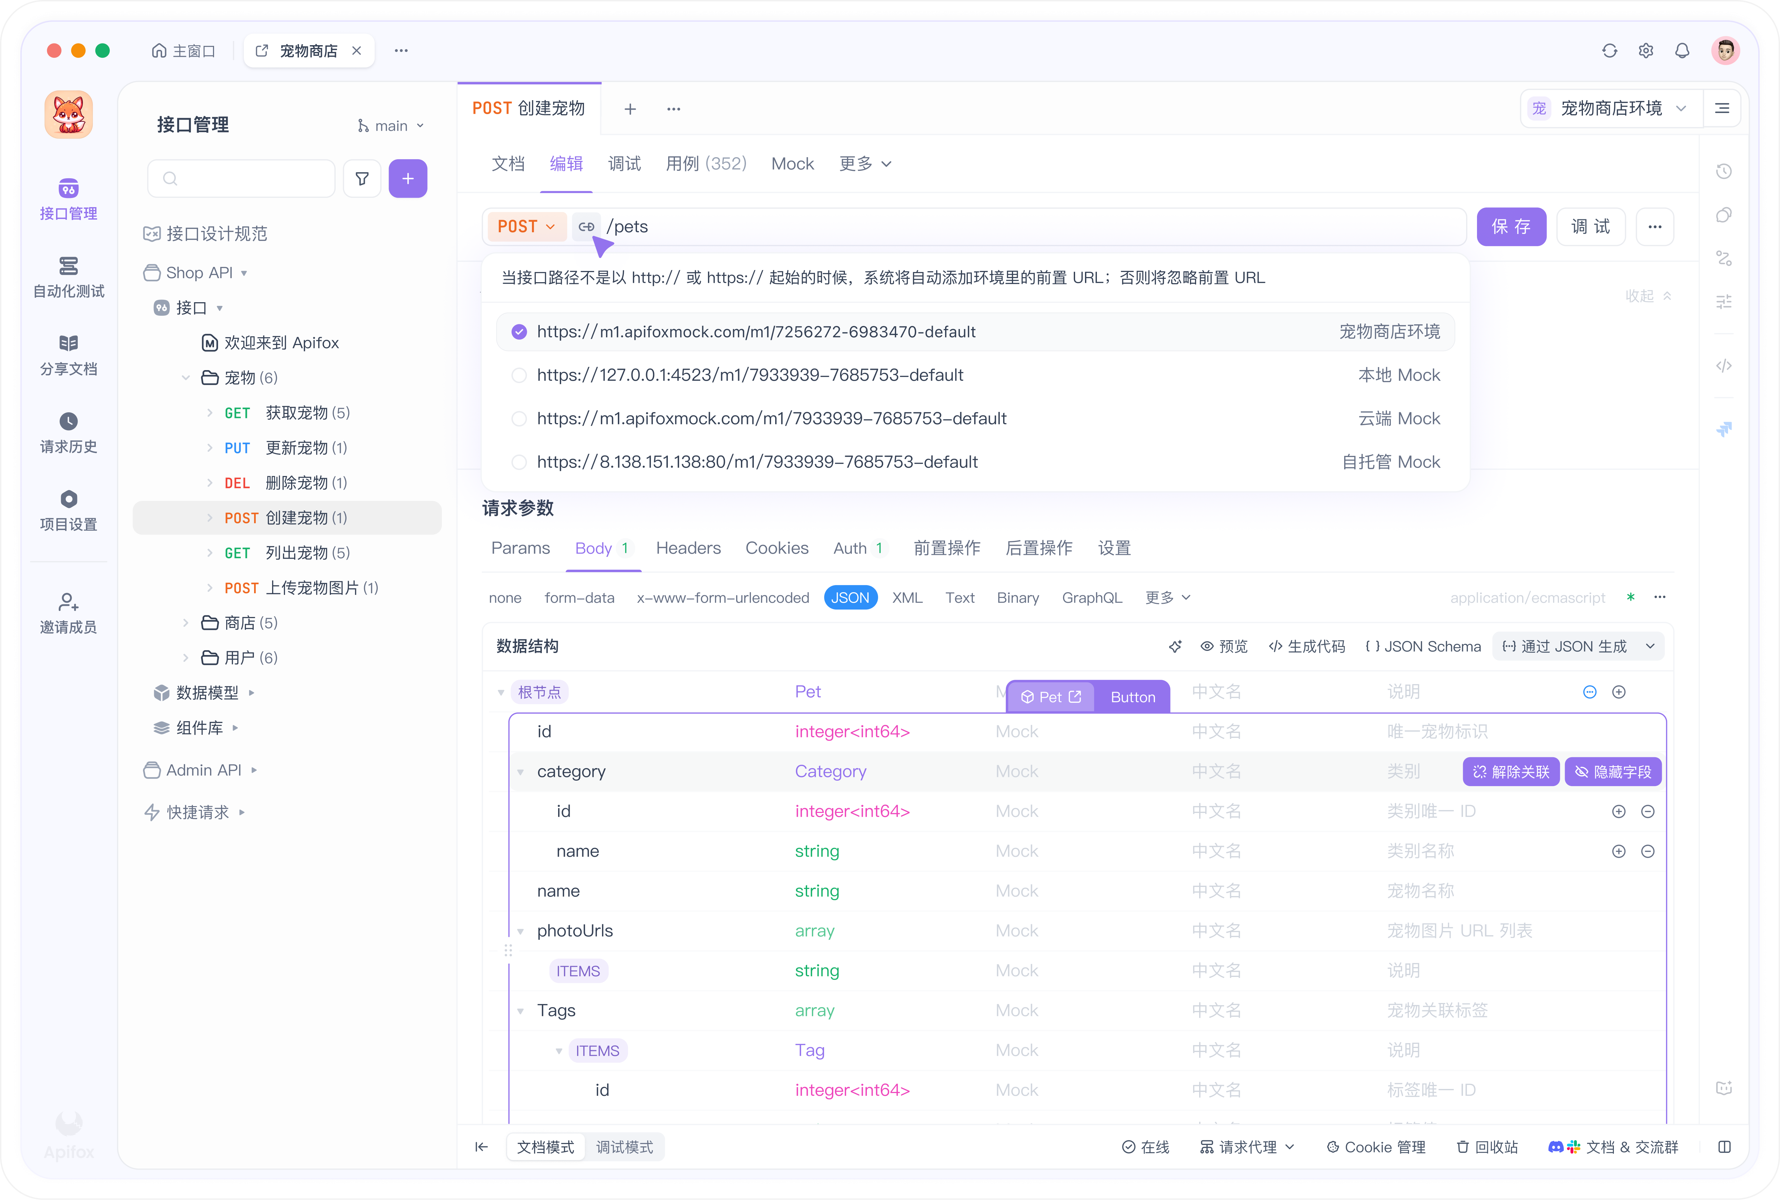Click the base URL link icon before /pets
This screenshot has width=1780, height=1200.
click(586, 226)
